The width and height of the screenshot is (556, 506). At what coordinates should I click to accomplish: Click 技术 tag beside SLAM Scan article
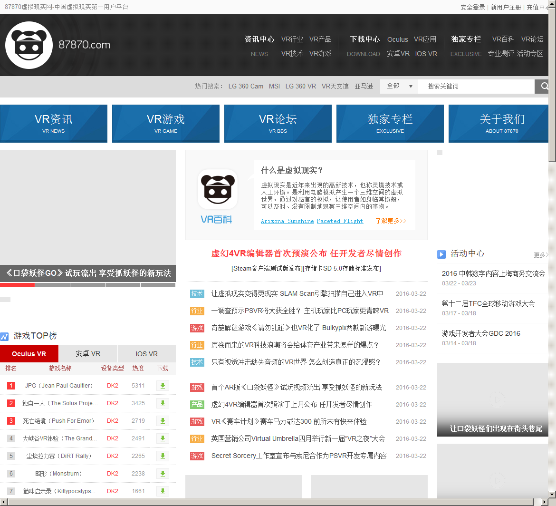point(197,294)
